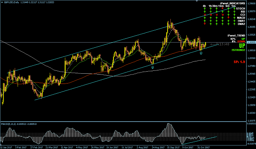The image size is (256, 149).
Task: Click the green !!STRONG!! label
Action: pyautogui.click(x=238, y=50)
